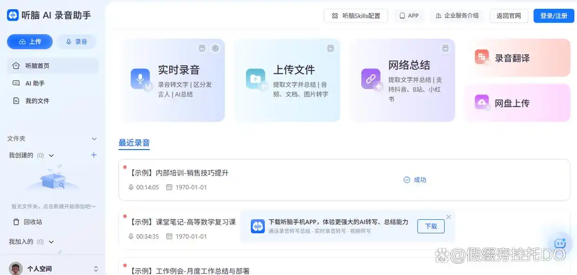Click the gear settings icon on 实时录音 card
The width and height of the screenshot is (577, 275).
tap(215, 48)
